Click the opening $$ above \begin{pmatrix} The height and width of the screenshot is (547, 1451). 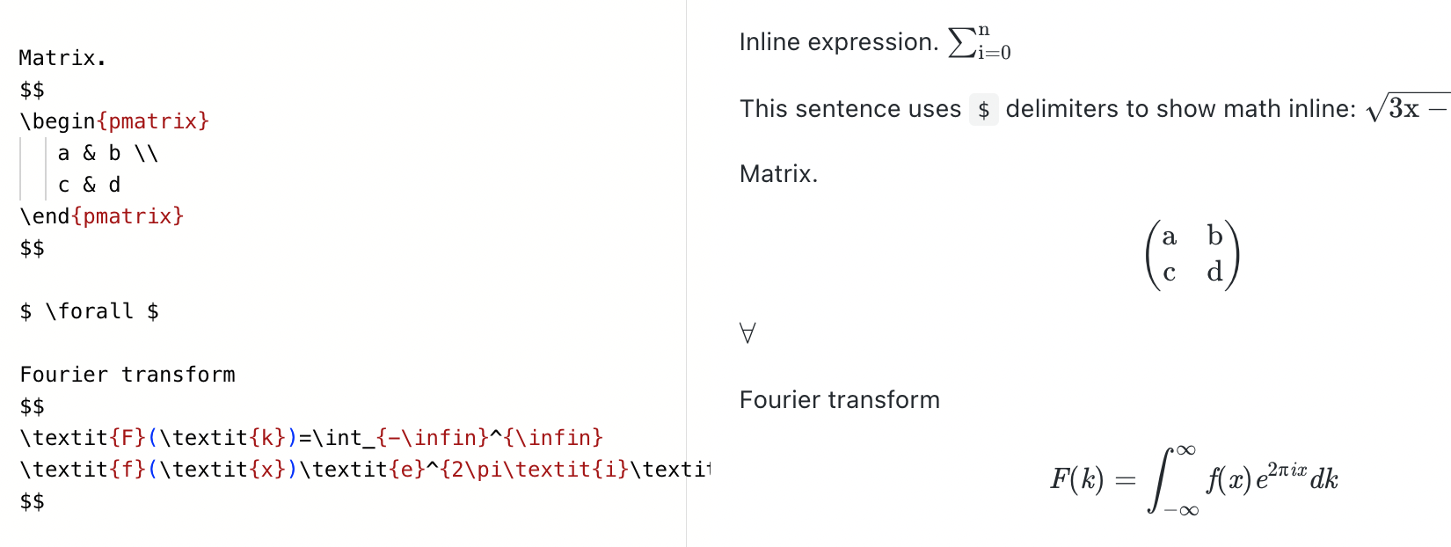(32, 90)
